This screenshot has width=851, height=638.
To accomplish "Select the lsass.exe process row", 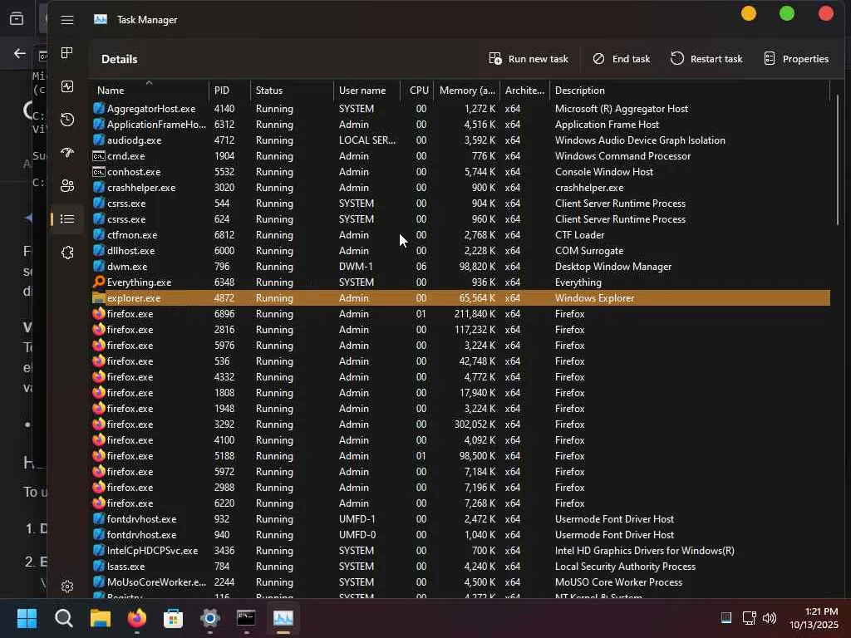I will pyautogui.click(x=460, y=566).
